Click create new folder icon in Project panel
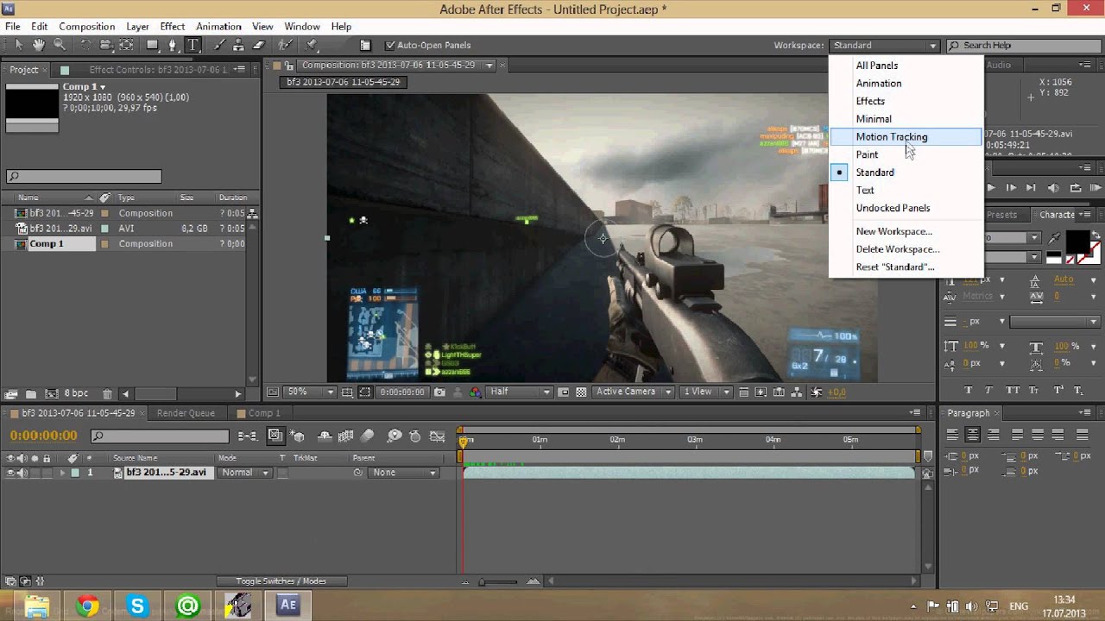The image size is (1105, 621). [30, 394]
